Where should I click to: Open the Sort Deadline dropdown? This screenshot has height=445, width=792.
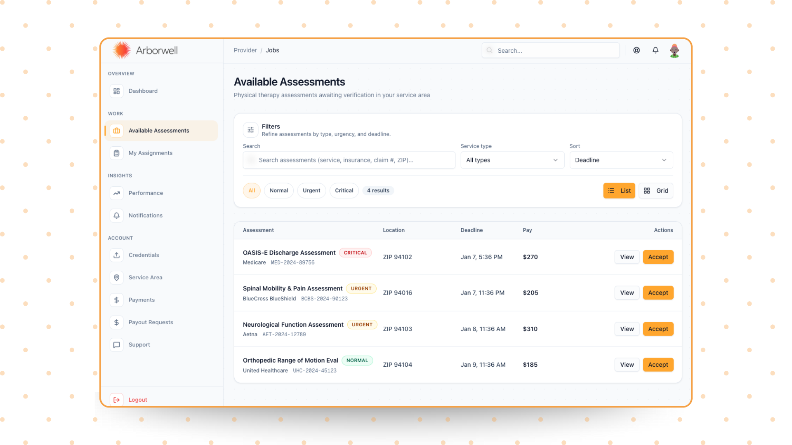click(x=621, y=160)
